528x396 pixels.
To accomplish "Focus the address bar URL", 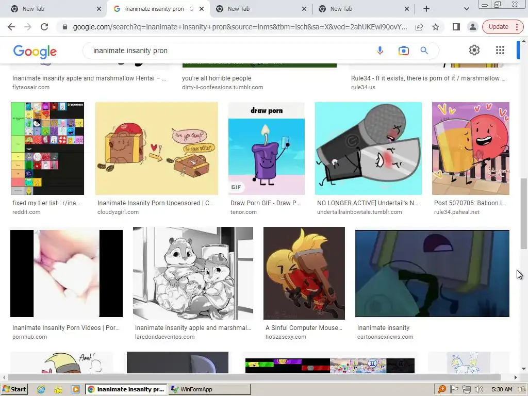I will (x=240, y=27).
